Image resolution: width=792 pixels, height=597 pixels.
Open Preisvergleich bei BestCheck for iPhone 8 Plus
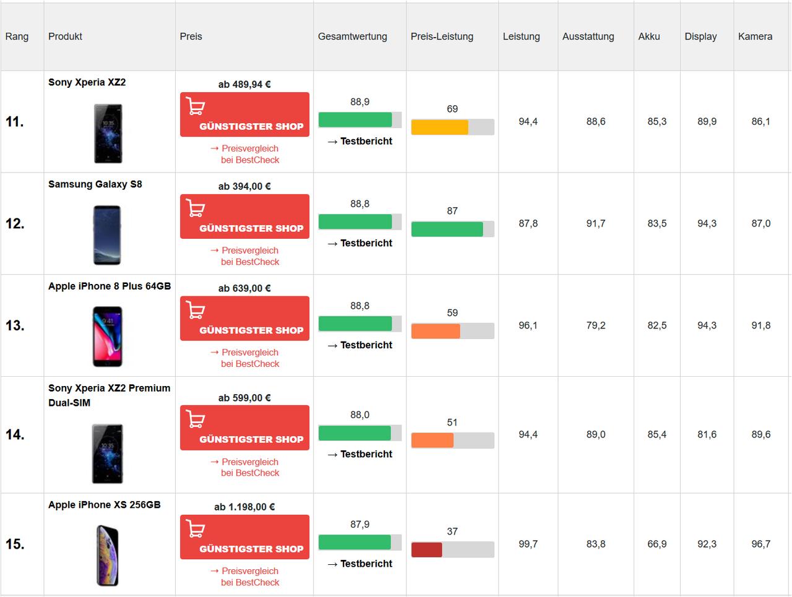(245, 358)
